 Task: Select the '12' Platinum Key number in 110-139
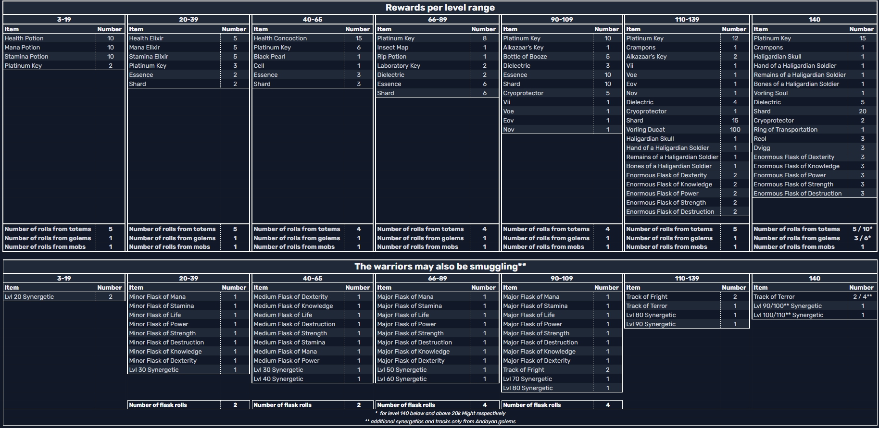(x=735, y=38)
